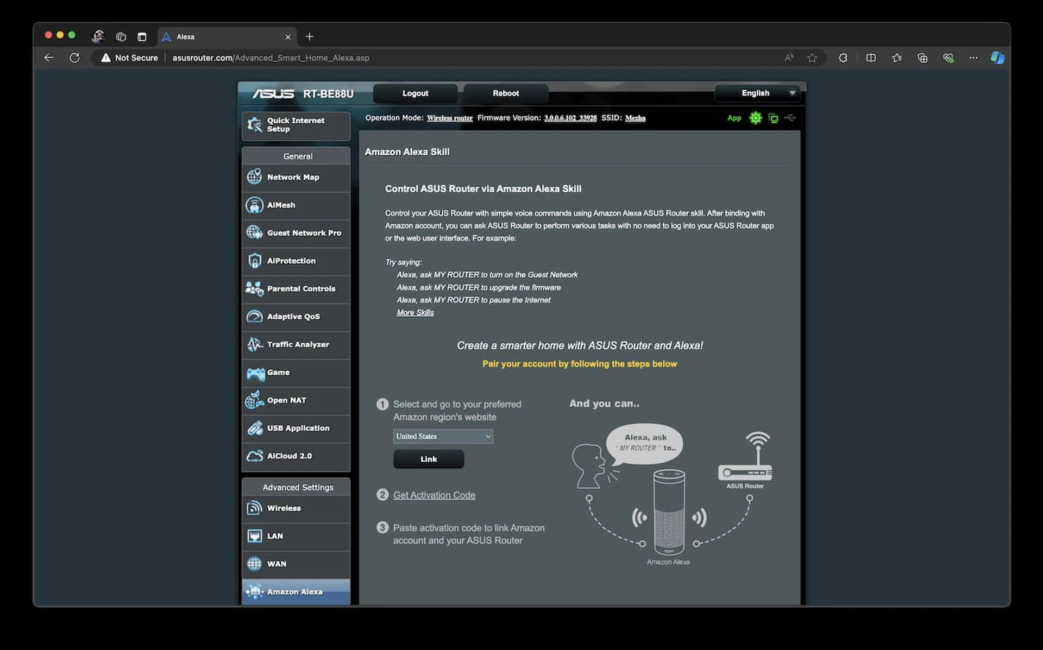This screenshot has width=1043, height=650.
Task: Click the Adaptive QoS gauge icon
Action: (254, 317)
